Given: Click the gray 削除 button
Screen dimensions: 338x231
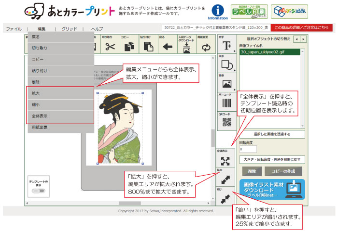Looking at the screenshot, I should pos(252,171).
